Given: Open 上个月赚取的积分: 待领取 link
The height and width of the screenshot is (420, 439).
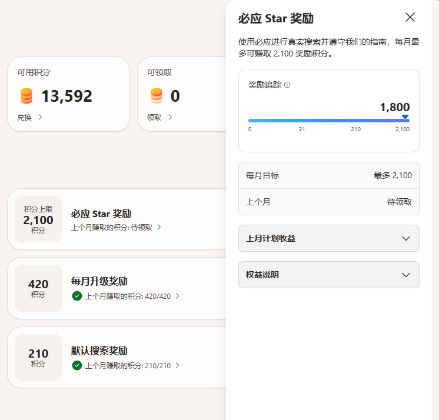Looking at the screenshot, I should coord(116,227).
